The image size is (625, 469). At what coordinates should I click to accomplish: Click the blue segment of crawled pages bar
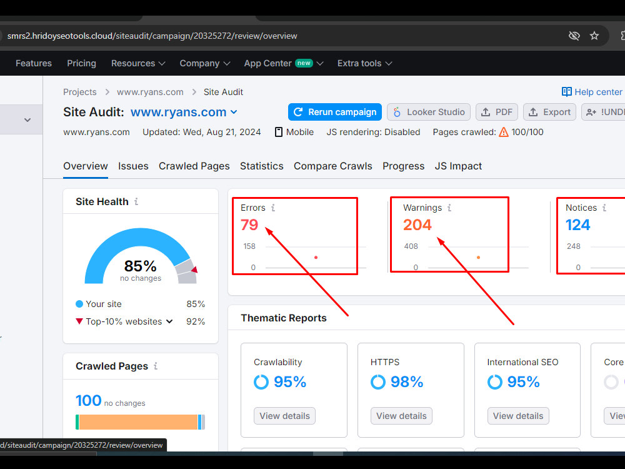tap(200, 422)
